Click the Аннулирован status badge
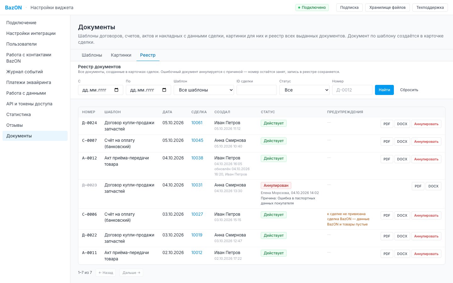Viewport: 453px width, 283px height. coord(276,186)
